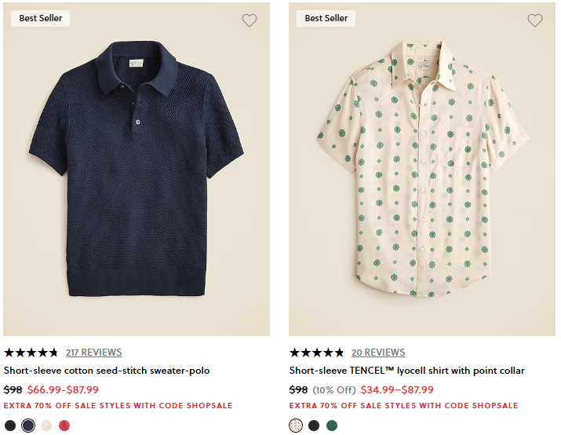Favorite the navy sweater-polo with heart icon

(x=250, y=20)
